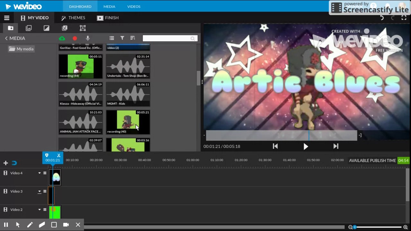Screen dimensions: 411x231
Task: Open the Media top navigation tab
Action: pos(109,6)
